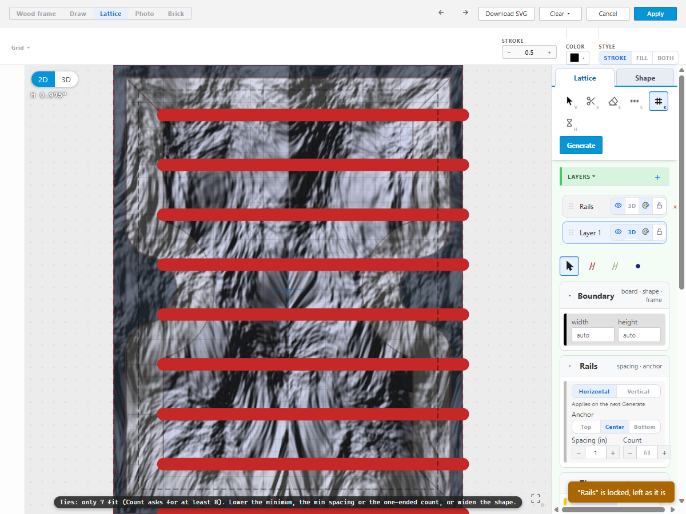Open the color palette for the Rails layer

pyautogui.click(x=645, y=206)
